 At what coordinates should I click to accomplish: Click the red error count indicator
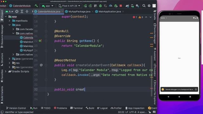point(135,17)
